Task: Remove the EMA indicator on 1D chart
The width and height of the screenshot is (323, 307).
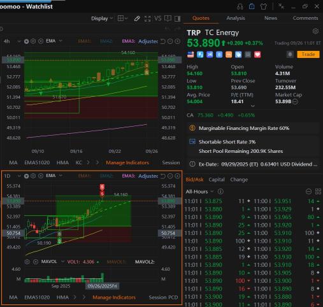Action: tap(41, 176)
